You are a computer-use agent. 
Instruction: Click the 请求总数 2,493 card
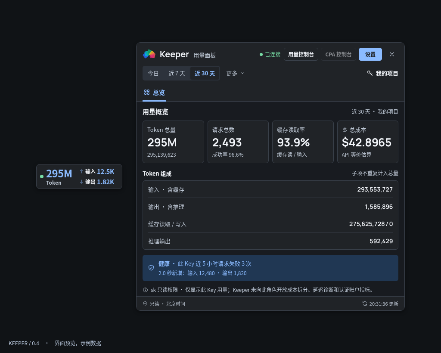[238, 142]
